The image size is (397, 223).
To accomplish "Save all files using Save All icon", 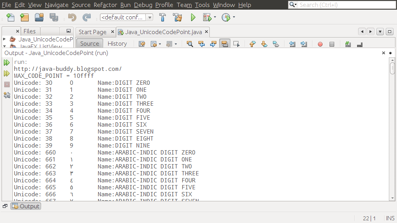I will click(54, 17).
